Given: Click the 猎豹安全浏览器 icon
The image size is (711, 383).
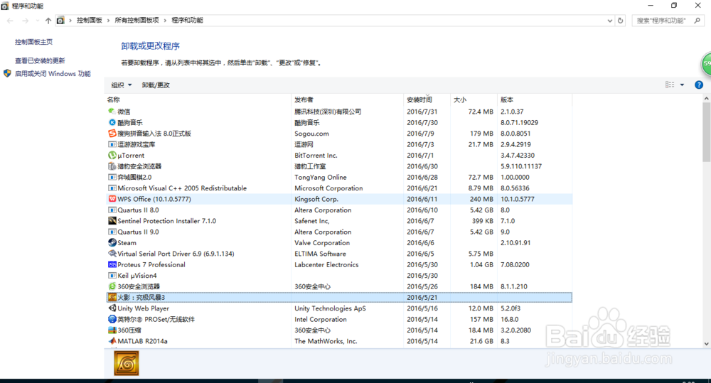Looking at the screenshot, I should pyautogui.click(x=112, y=166).
